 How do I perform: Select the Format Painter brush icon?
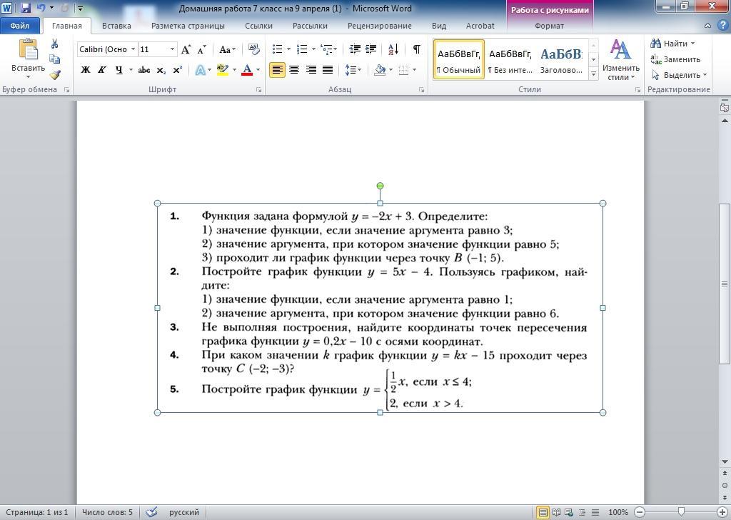tap(55, 74)
